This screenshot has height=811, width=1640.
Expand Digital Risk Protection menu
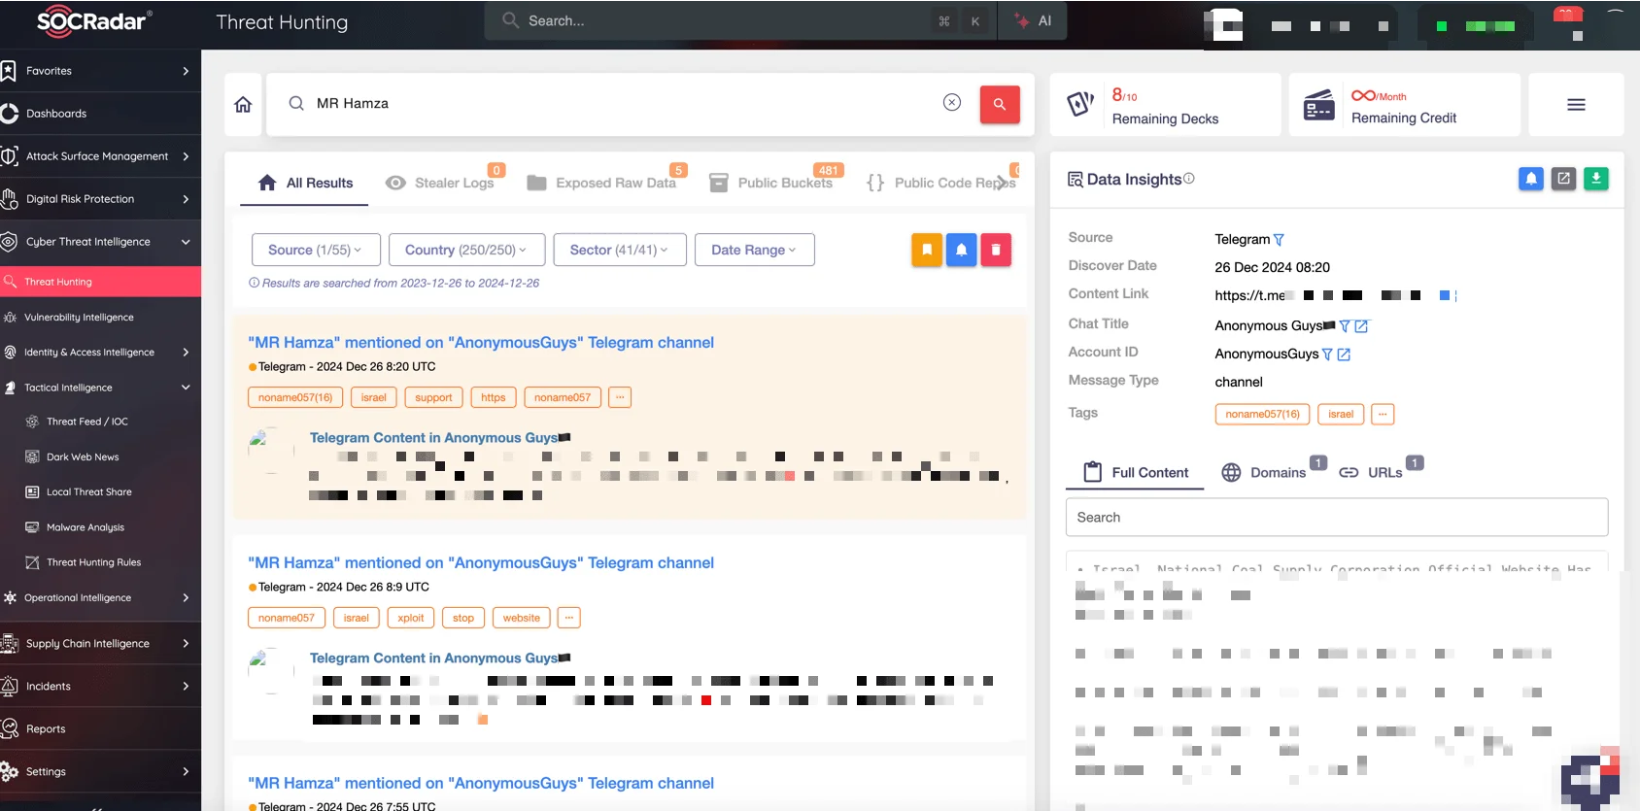pyautogui.click(x=186, y=199)
